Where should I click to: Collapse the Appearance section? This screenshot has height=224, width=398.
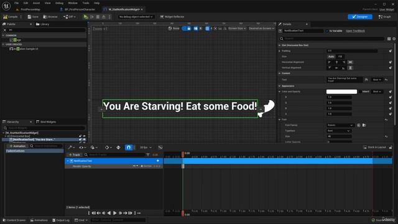pos(280,86)
